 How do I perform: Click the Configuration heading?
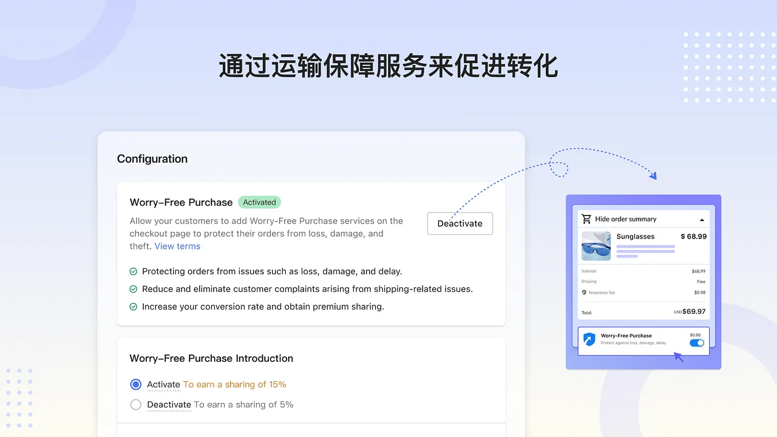[152, 159]
